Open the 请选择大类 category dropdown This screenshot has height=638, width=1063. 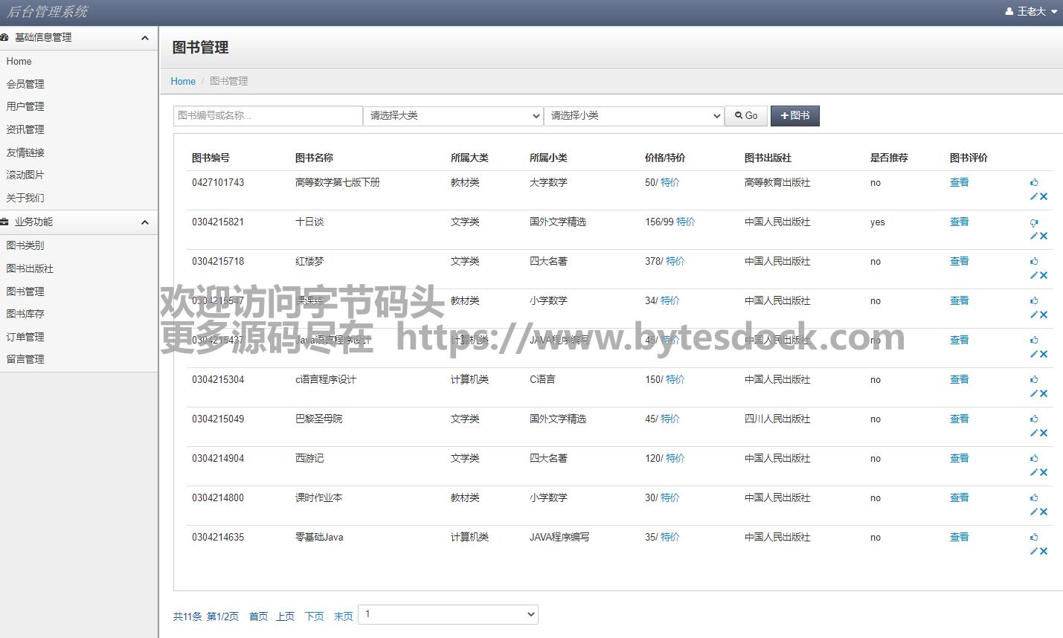tap(453, 116)
